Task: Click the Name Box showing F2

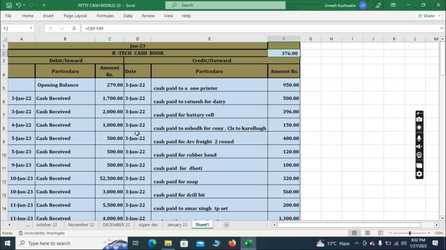Action: [x=15, y=28]
